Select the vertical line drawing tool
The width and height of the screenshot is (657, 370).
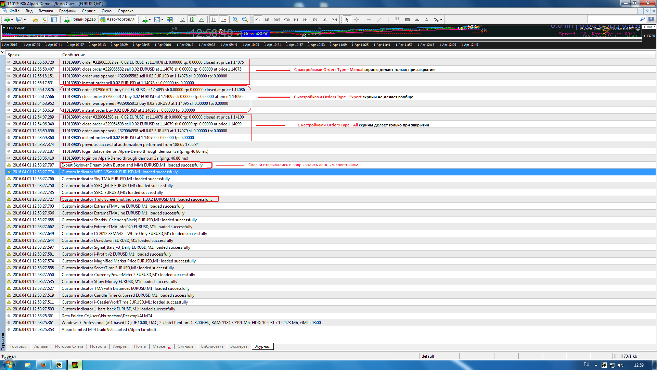(x=388, y=20)
